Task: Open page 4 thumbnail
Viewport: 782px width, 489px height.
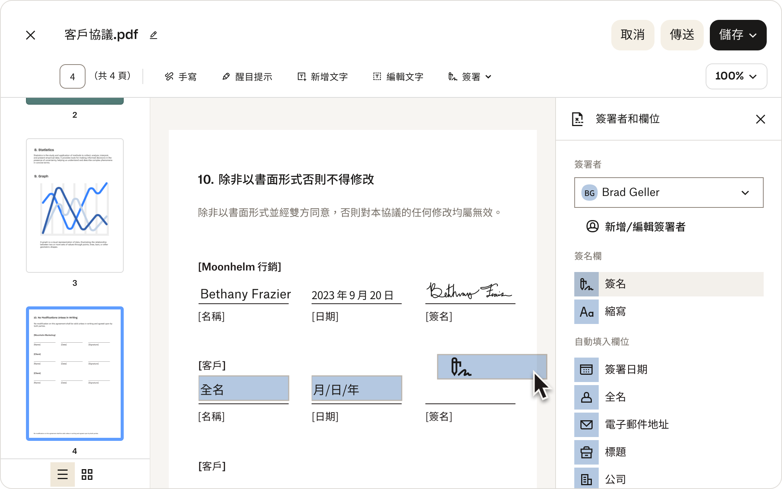Action: pos(75,374)
